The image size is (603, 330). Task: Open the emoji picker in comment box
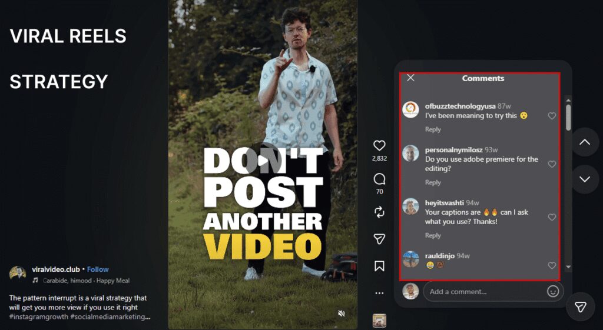[552, 292]
